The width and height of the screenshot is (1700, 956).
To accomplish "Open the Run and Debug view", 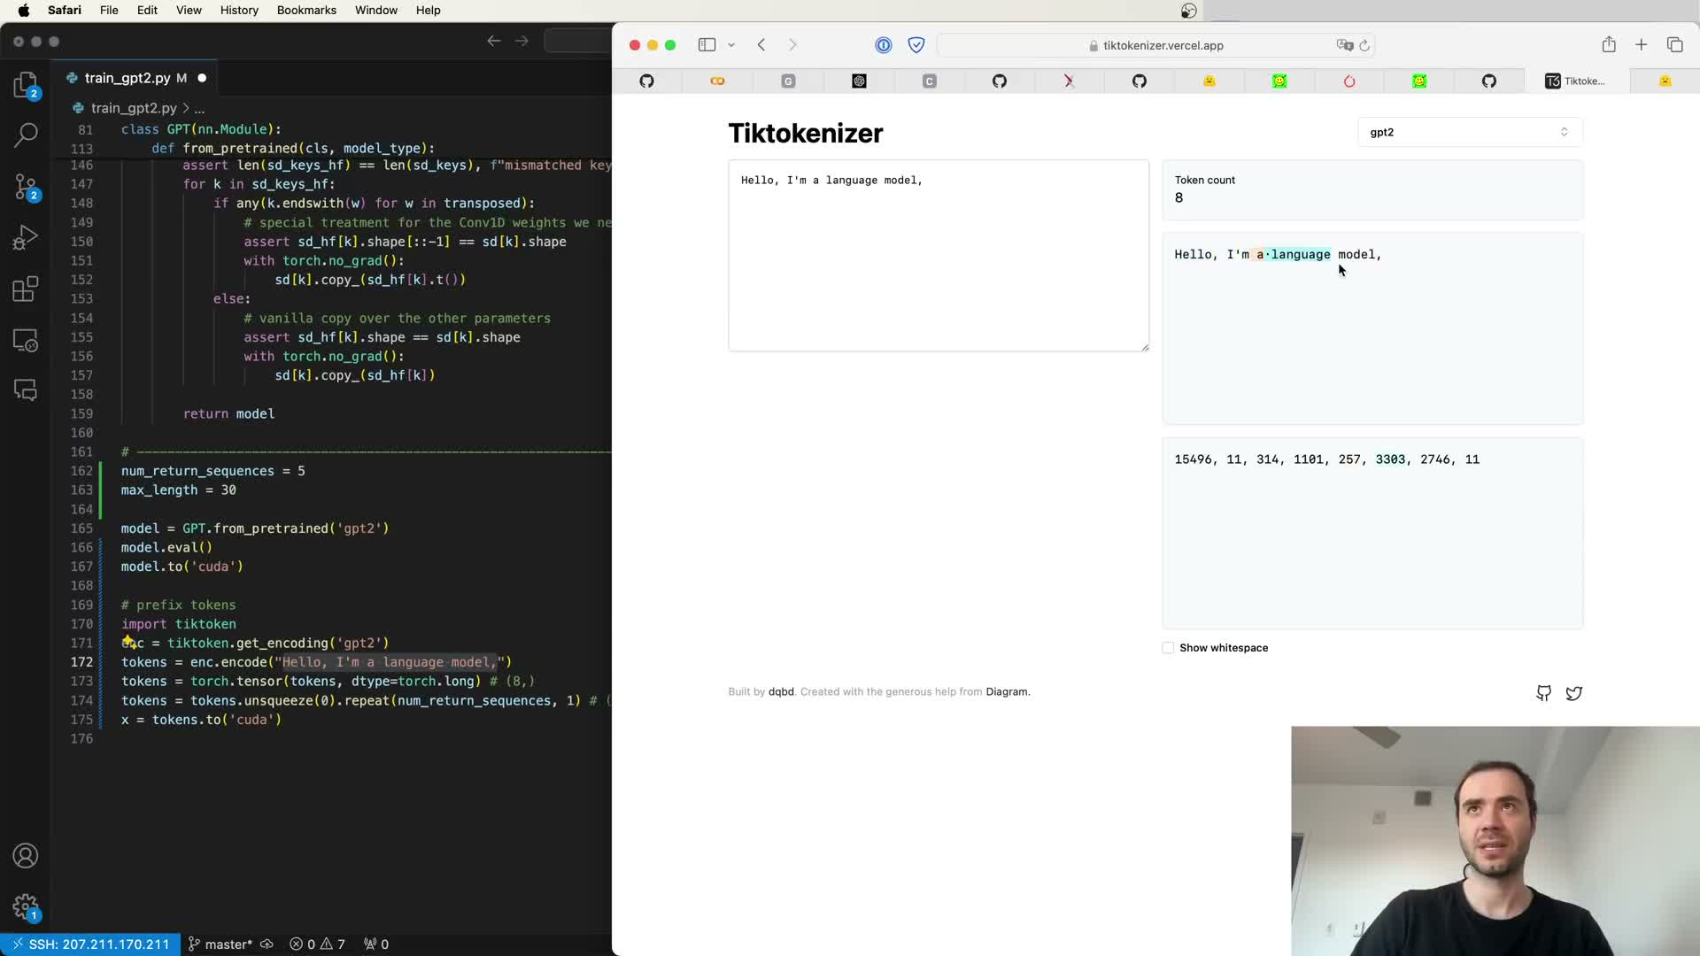I will pos(26,237).
